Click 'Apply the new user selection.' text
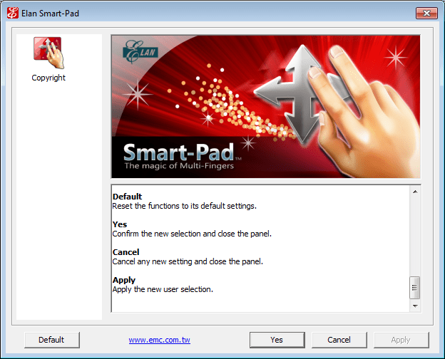 tap(163, 289)
